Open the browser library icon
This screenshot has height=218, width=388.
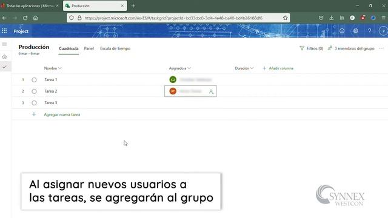[342, 18]
